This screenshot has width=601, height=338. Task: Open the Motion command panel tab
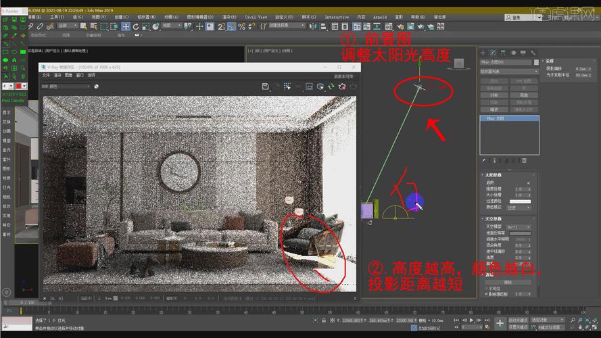[x=513, y=53]
